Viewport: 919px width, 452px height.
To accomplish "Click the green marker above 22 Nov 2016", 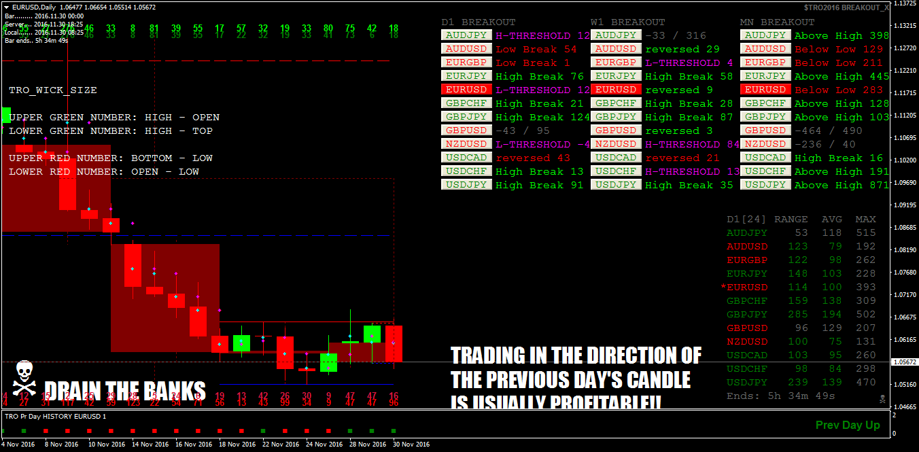I will pyautogui.click(x=262, y=430).
